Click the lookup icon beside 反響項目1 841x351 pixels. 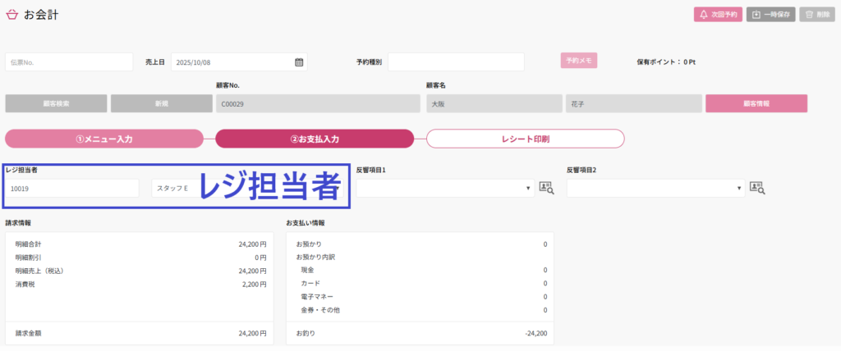click(546, 188)
